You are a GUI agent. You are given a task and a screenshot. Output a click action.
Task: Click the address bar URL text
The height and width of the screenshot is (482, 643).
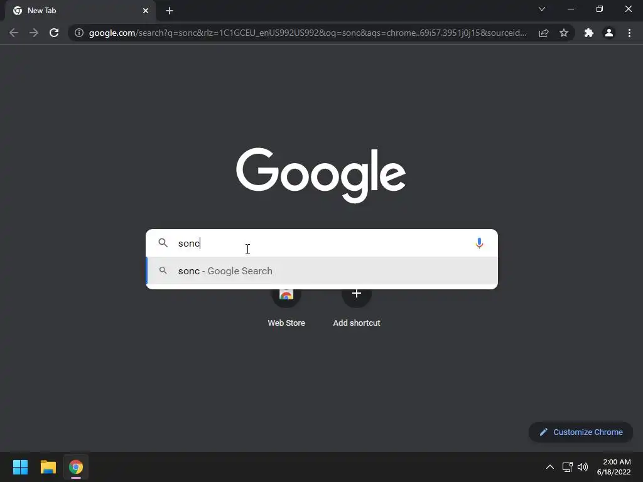point(308,33)
